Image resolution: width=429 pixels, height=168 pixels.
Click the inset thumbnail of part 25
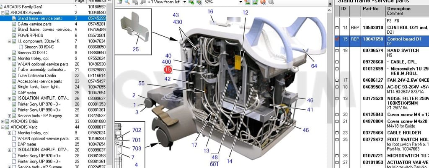133,32
